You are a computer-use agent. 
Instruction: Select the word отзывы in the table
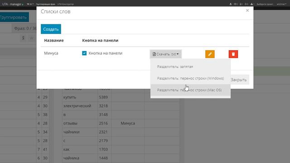coord(70,123)
